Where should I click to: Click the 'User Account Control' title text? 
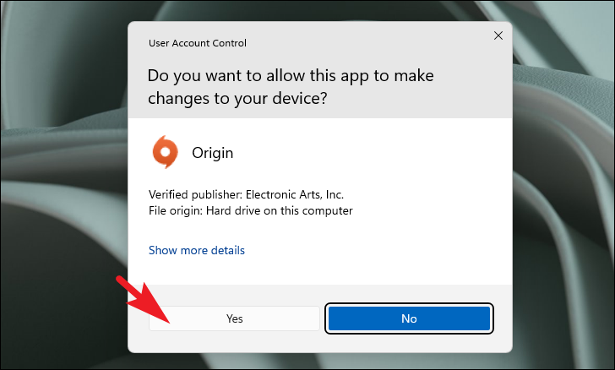(x=198, y=43)
